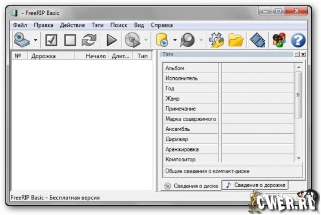Open the Действие menu
The height and width of the screenshot is (215, 321).
tap(72, 25)
